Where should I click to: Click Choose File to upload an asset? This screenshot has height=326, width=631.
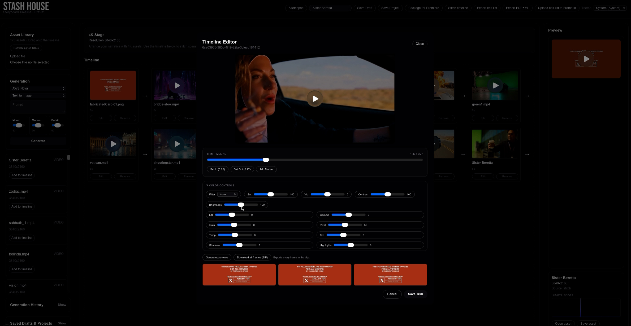pyautogui.click(x=19, y=62)
